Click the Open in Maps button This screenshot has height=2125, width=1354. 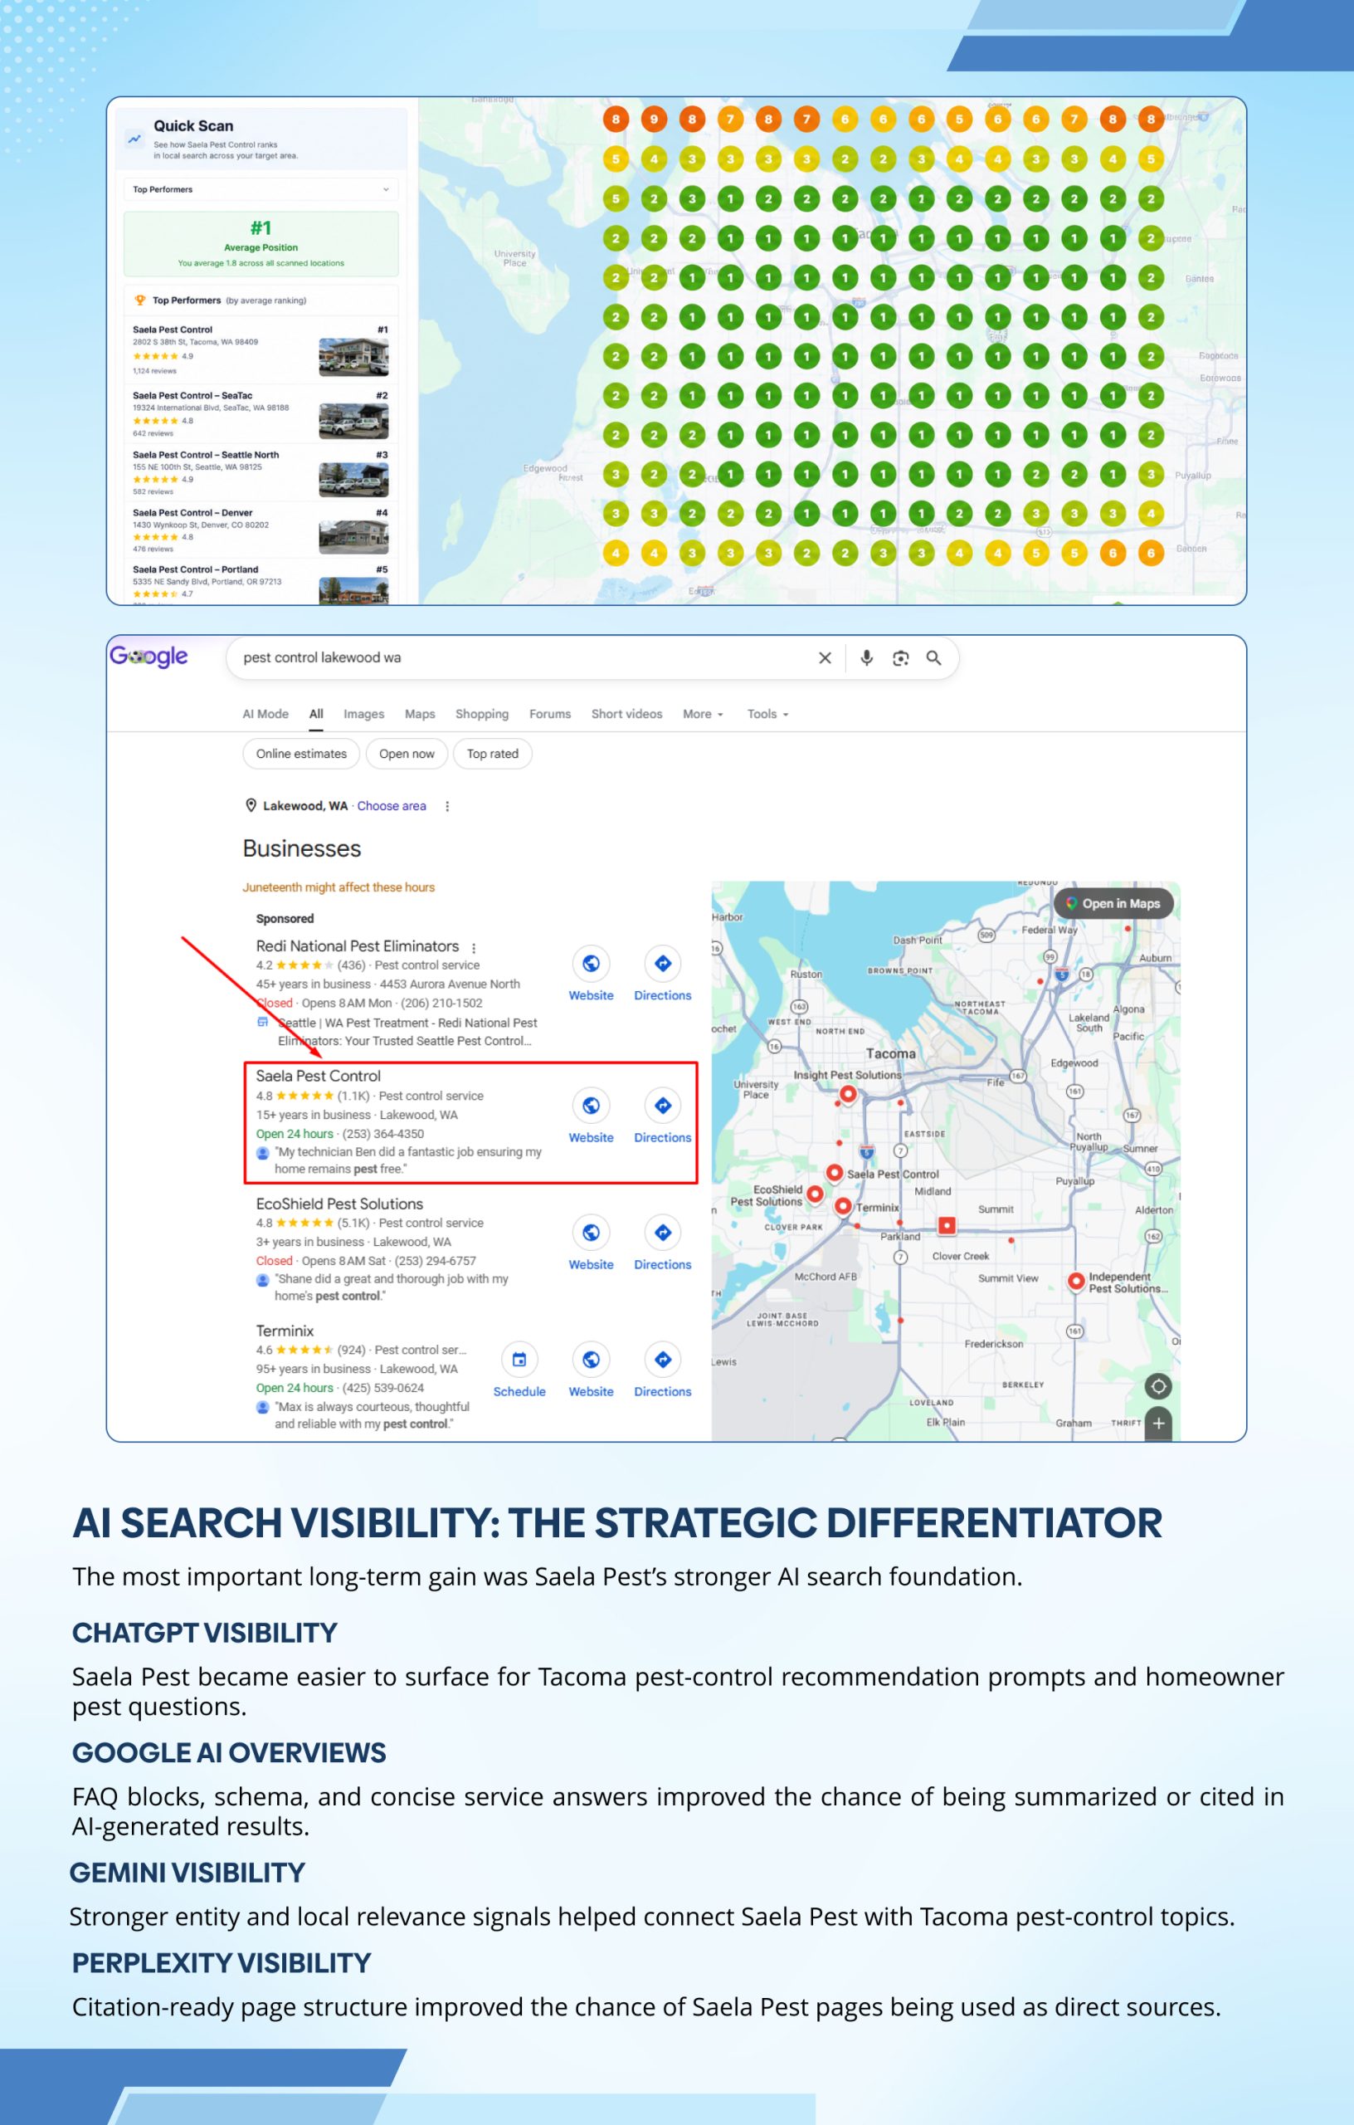pyautogui.click(x=1113, y=903)
